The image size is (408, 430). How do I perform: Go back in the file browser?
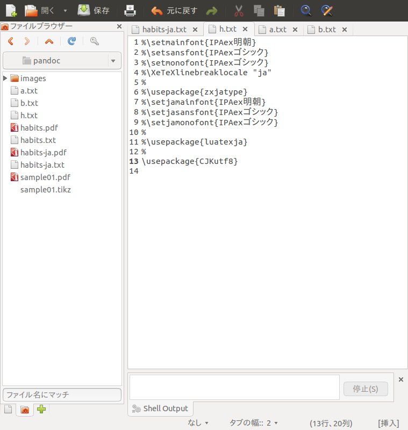tap(11, 41)
